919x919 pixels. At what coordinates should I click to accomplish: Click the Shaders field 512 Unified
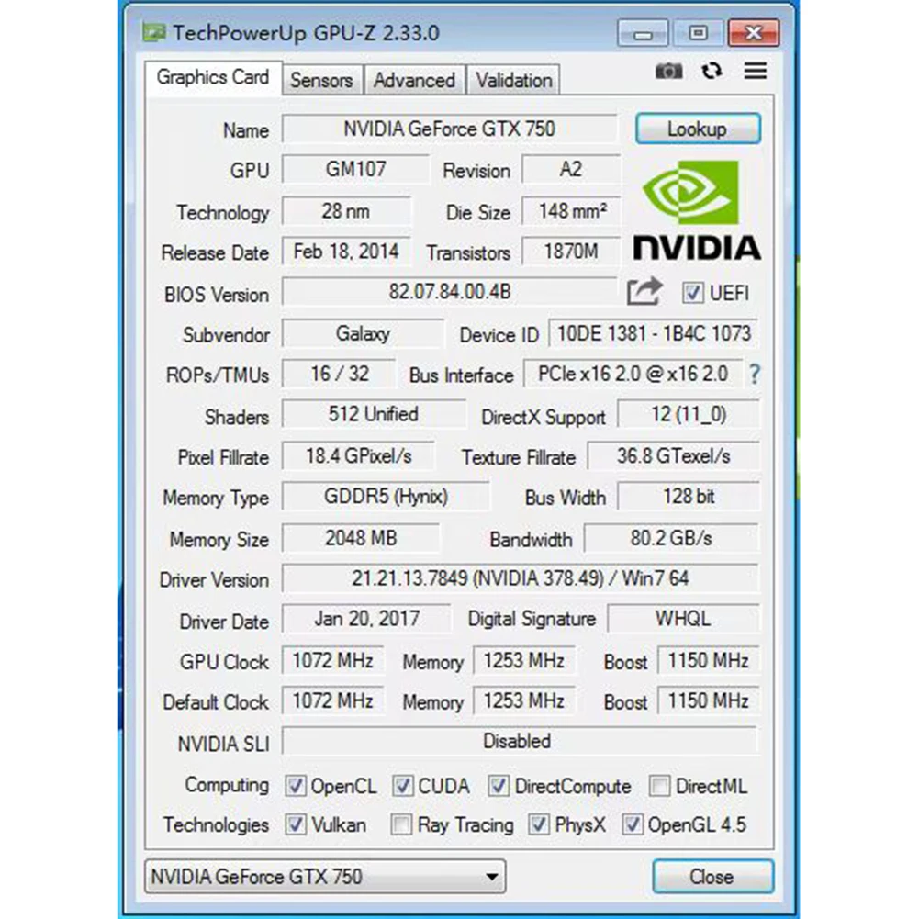pyautogui.click(x=374, y=414)
